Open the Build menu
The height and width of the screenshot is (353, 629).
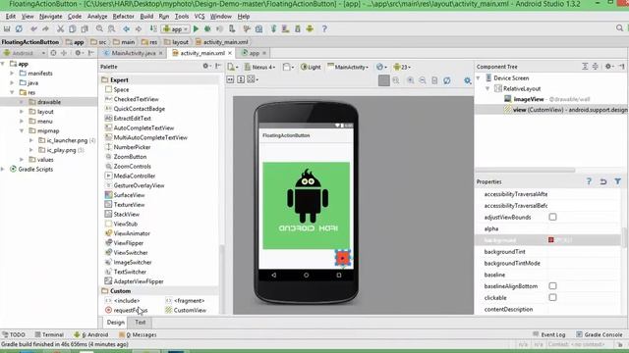click(x=146, y=17)
